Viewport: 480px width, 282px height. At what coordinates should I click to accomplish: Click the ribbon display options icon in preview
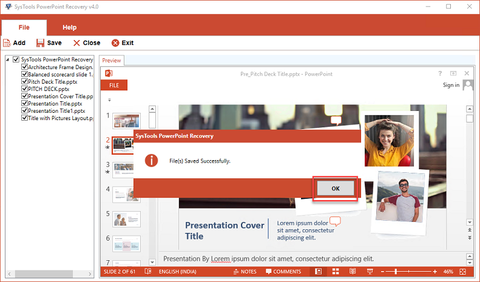[453, 73]
